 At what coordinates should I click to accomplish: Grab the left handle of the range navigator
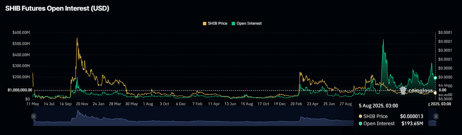(34, 116)
